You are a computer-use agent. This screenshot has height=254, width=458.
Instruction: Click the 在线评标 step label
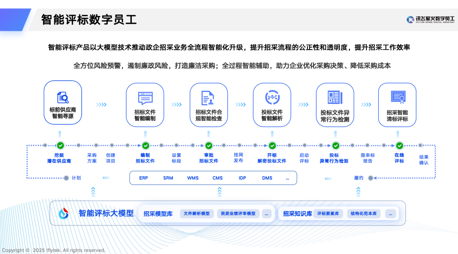coord(399,158)
